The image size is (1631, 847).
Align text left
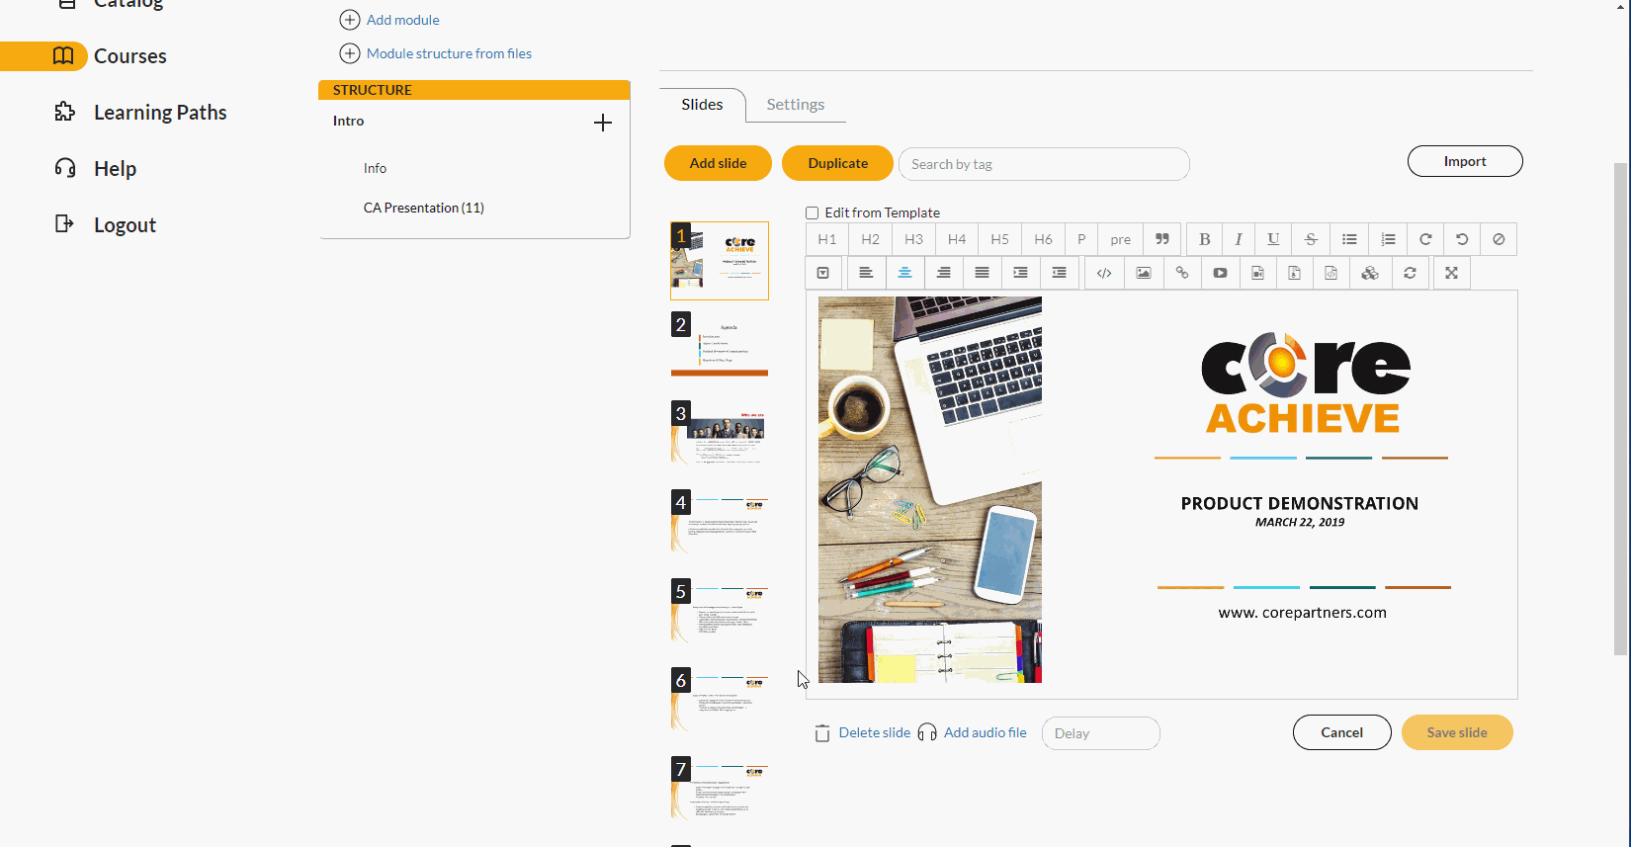(x=866, y=273)
